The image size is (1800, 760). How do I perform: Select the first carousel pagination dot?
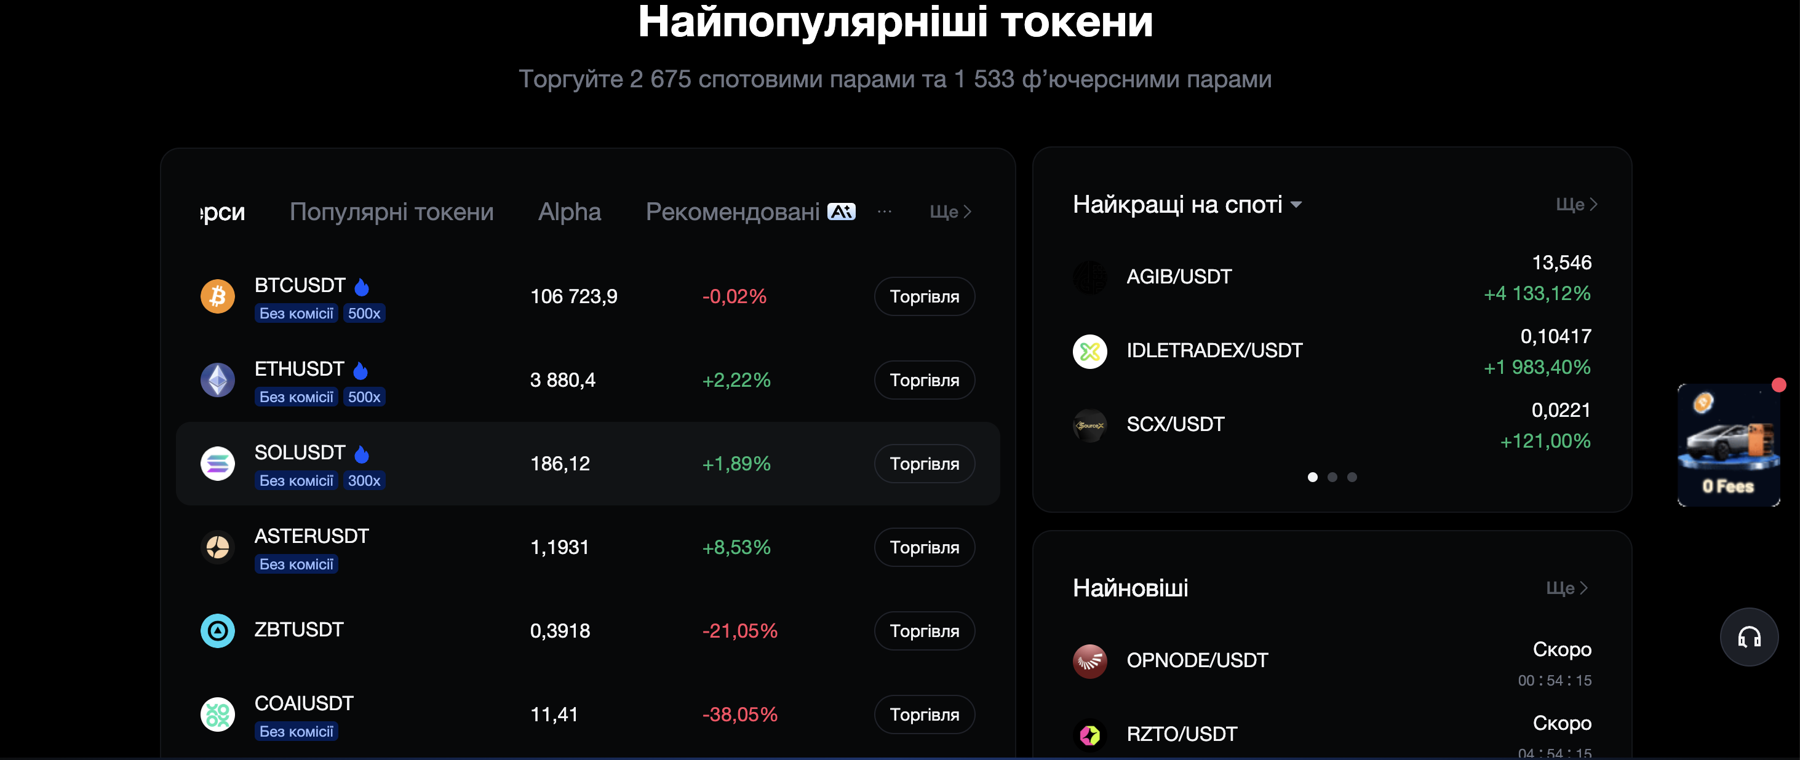click(x=1312, y=477)
